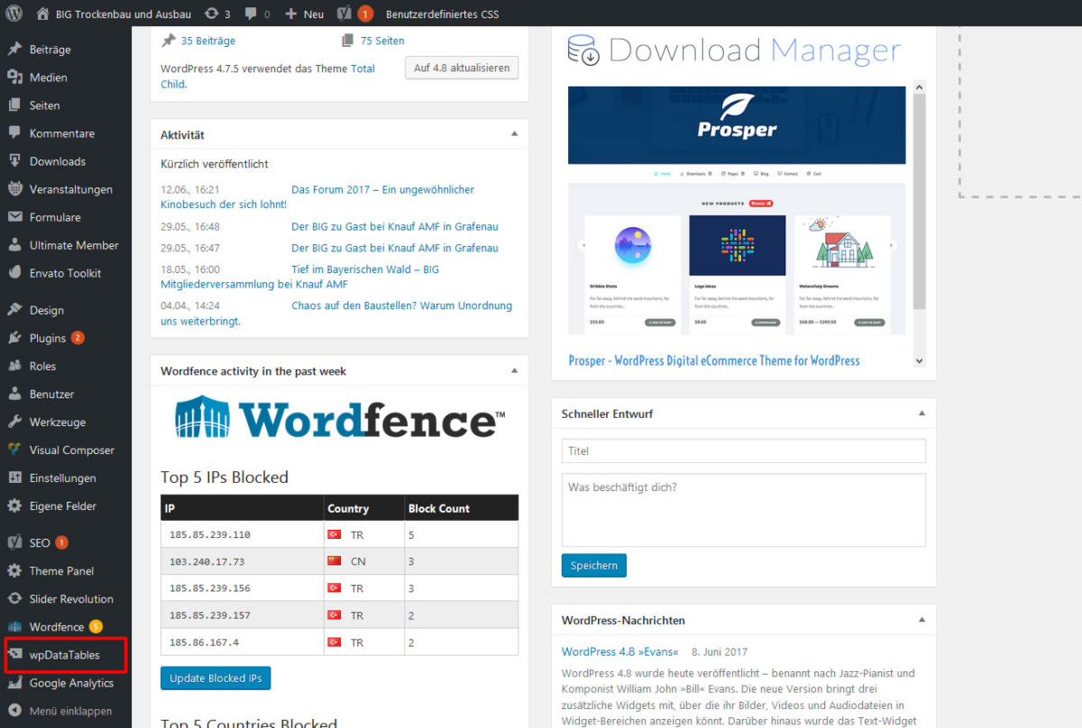This screenshot has height=728, width=1082.
Task: Click the plus icon next to Neu
Action: click(x=290, y=14)
